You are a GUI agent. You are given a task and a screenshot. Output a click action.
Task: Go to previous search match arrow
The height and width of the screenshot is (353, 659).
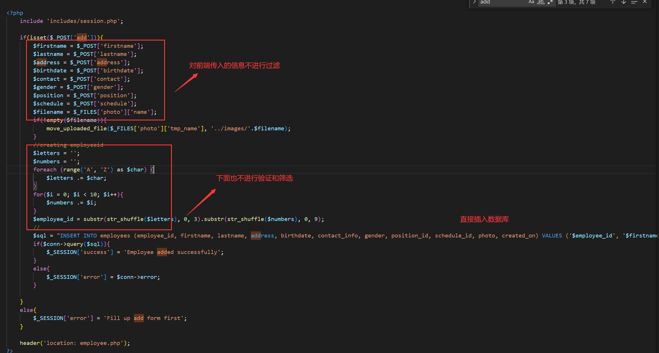tap(613, 2)
